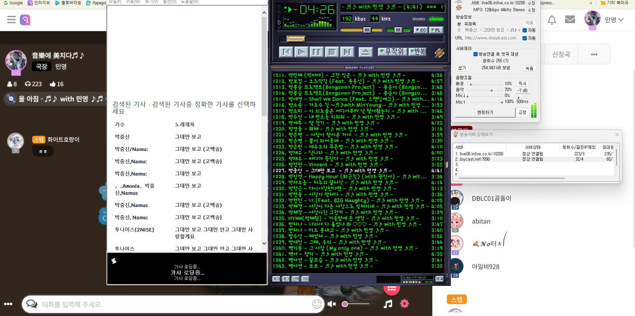Click the 녹음 record button
Screen dimensions: 635x316
tap(529, 68)
